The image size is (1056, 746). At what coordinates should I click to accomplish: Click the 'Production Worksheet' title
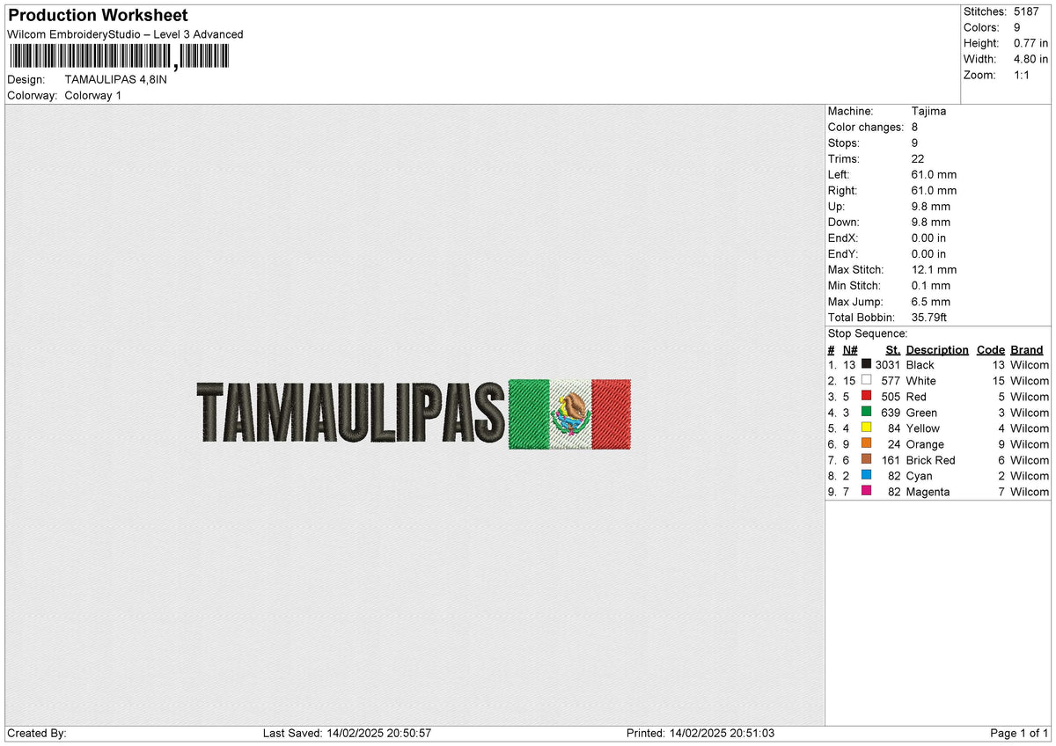[x=98, y=16]
